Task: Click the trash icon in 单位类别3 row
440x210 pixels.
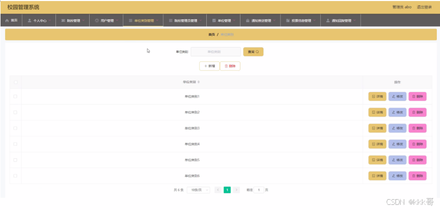Action: tap(414, 128)
